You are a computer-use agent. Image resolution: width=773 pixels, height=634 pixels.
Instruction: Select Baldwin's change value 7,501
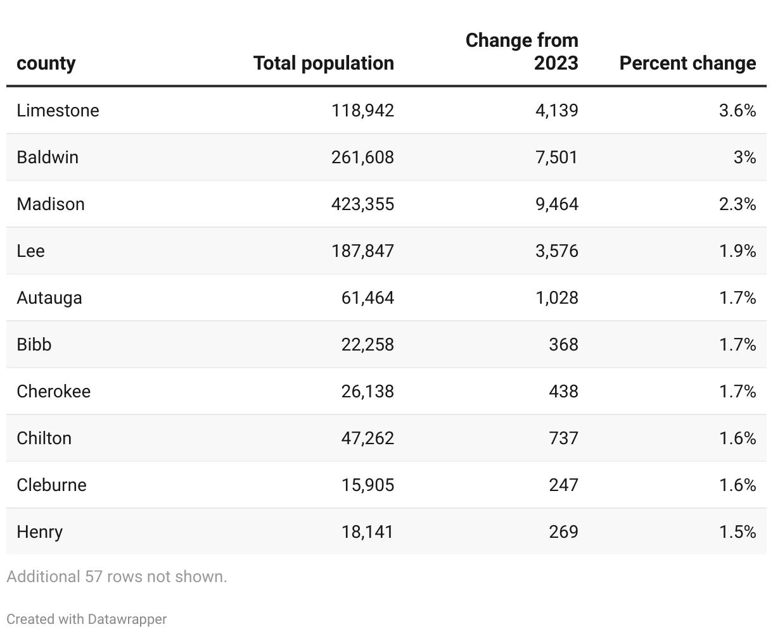556,158
